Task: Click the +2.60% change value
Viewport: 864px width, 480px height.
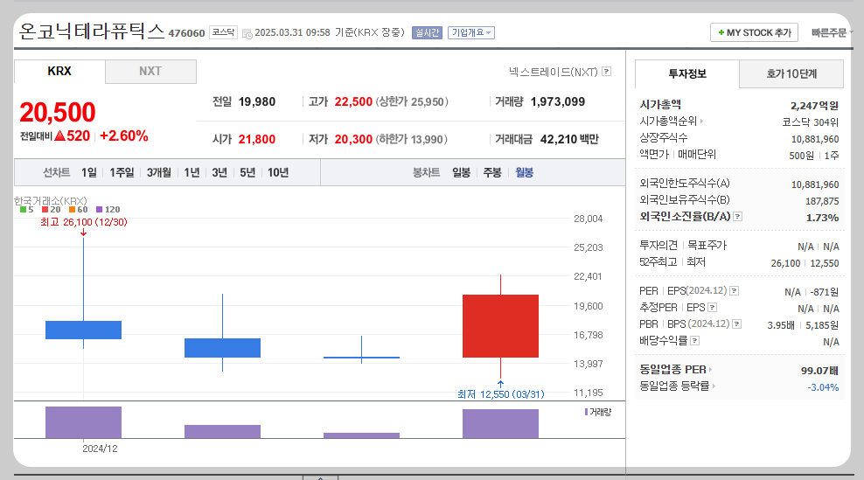Action: pyautogui.click(x=124, y=136)
